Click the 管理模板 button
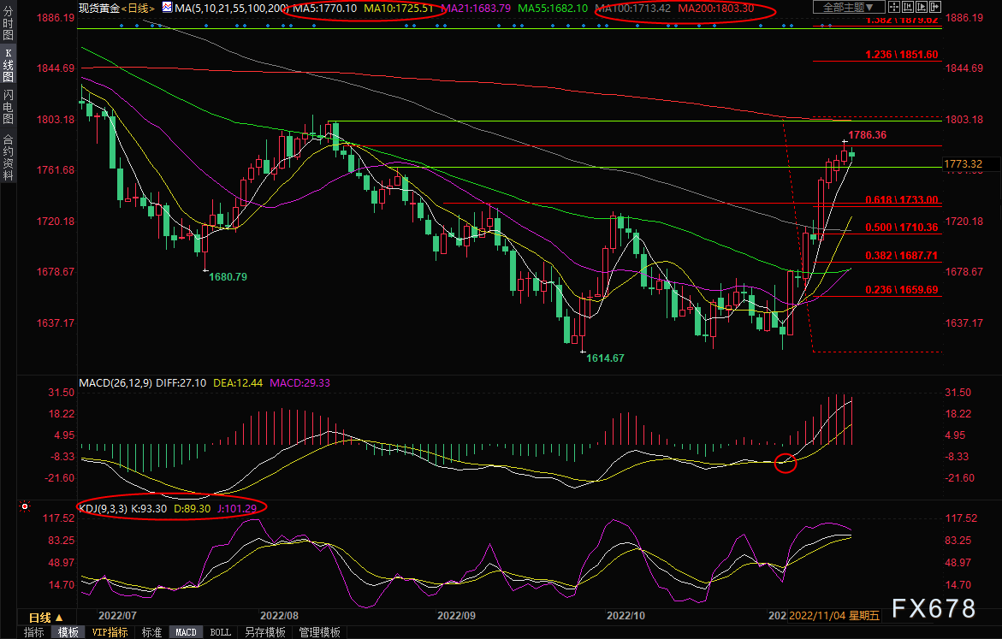1002x639 pixels. tap(318, 632)
